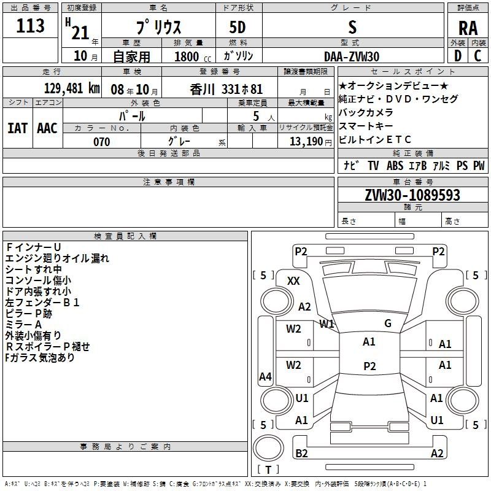The width and height of the screenshot is (491, 491).
Task: Click the note RスポイラーP褪せ
Action: (48, 347)
